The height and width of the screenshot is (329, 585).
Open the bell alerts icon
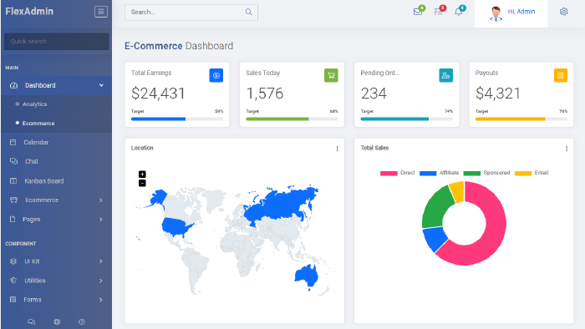click(x=459, y=12)
